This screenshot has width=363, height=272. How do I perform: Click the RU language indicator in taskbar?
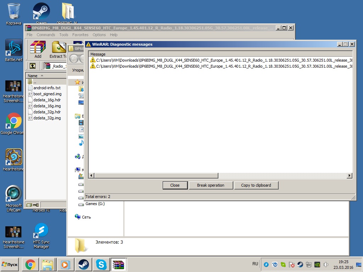point(255,264)
